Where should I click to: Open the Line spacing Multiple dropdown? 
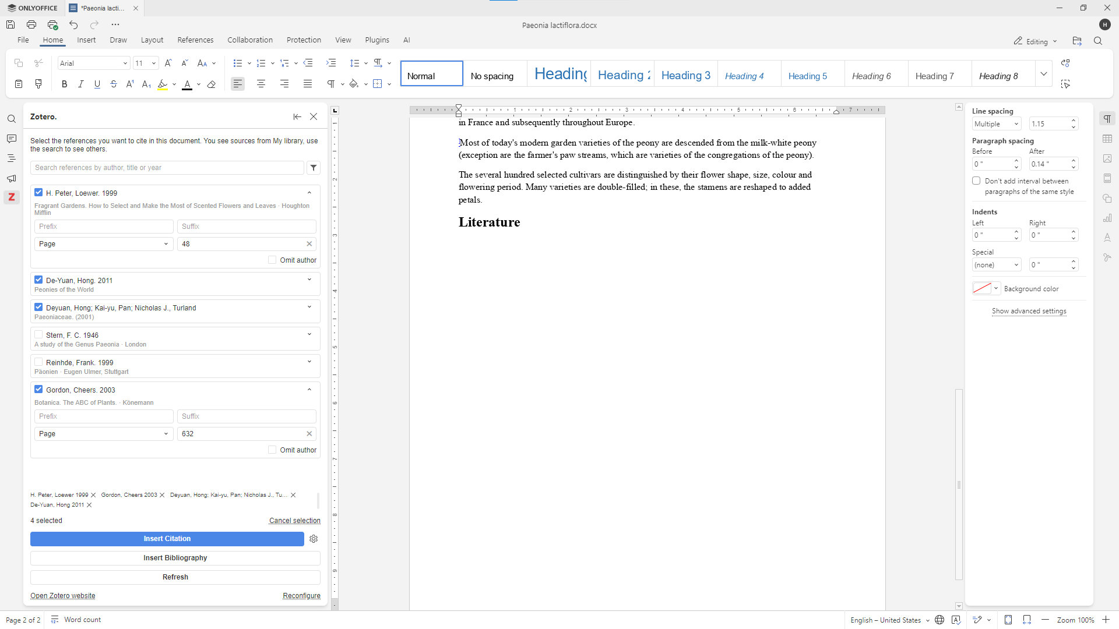point(997,123)
